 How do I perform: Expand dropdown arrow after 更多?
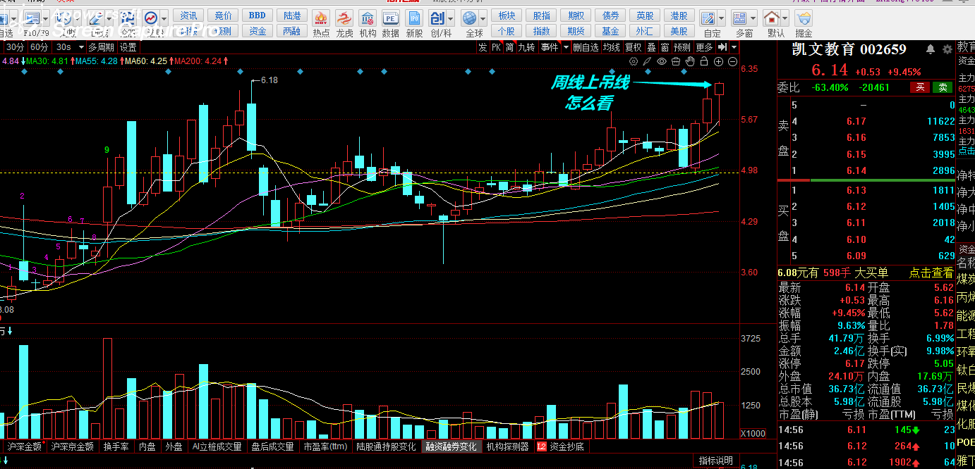tap(734, 47)
